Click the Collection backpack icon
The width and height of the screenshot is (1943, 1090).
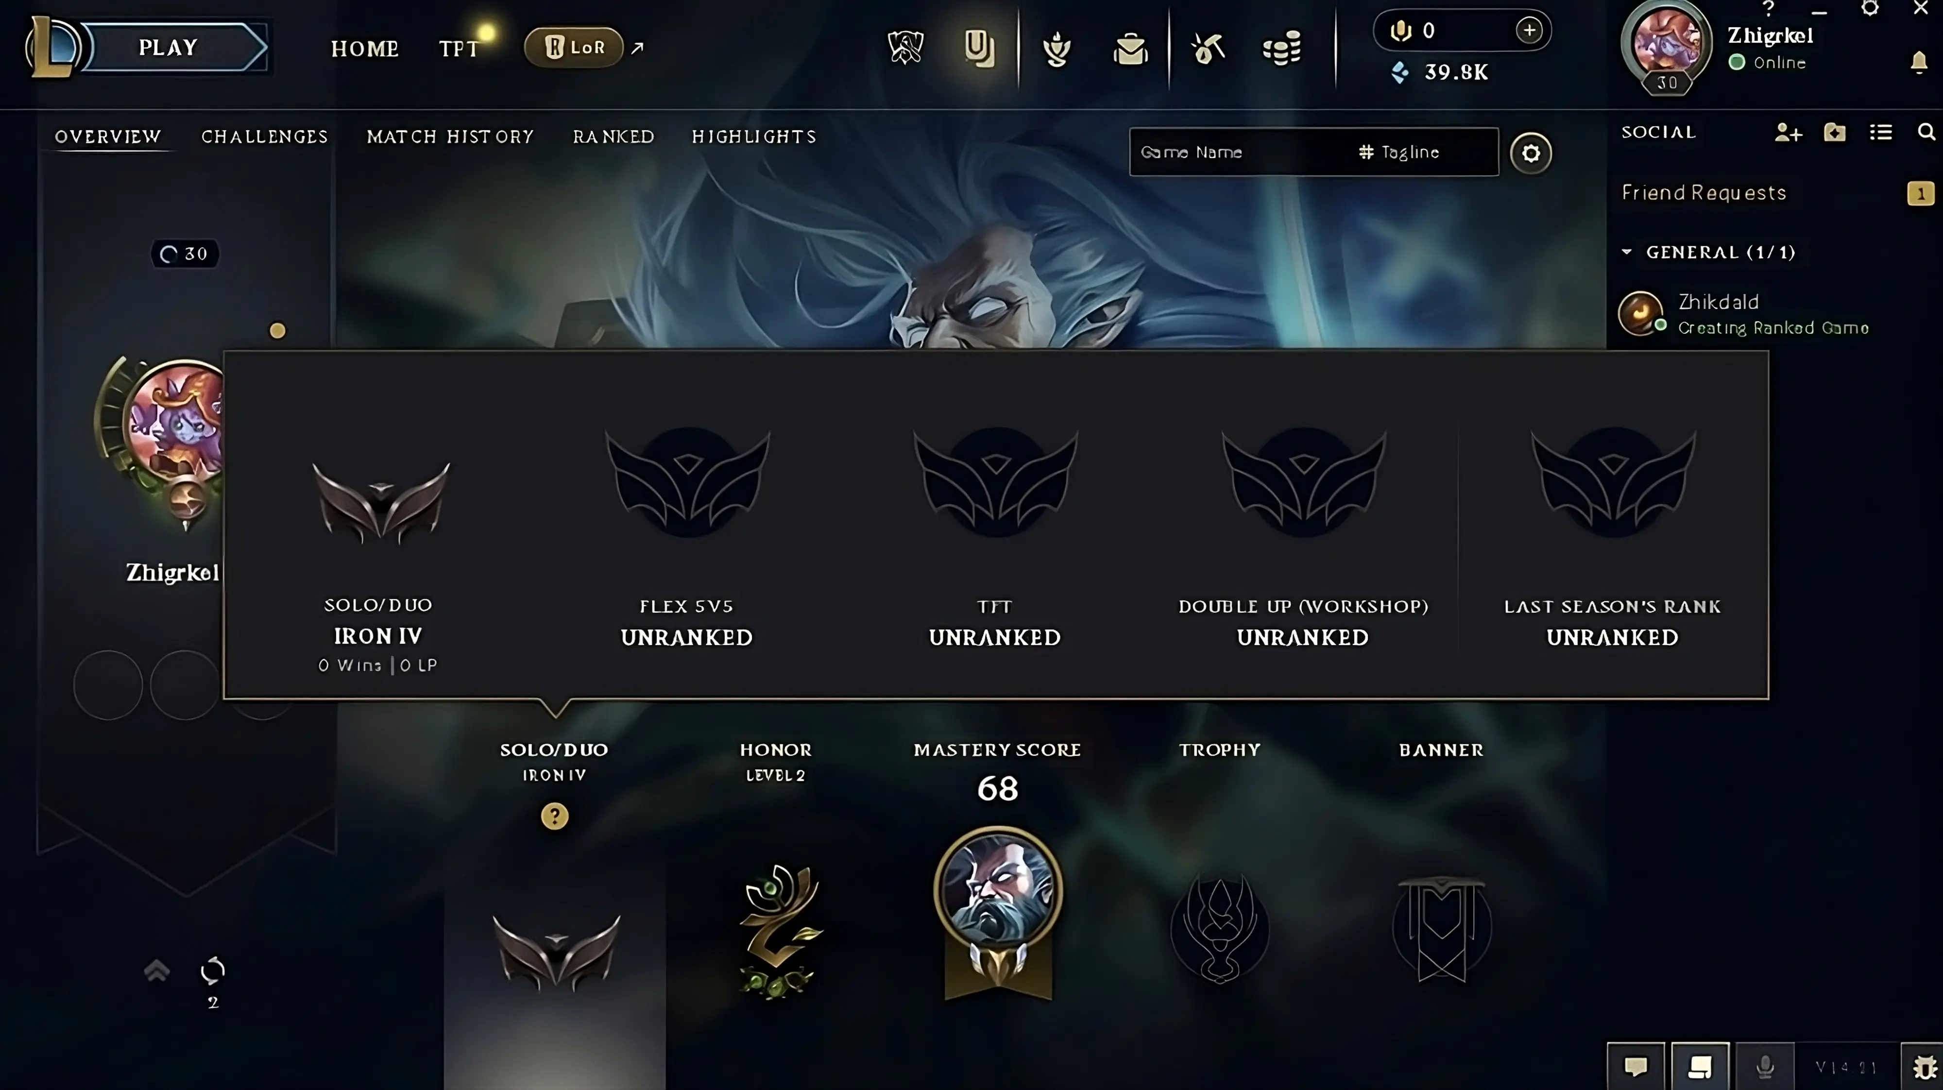coord(1131,50)
